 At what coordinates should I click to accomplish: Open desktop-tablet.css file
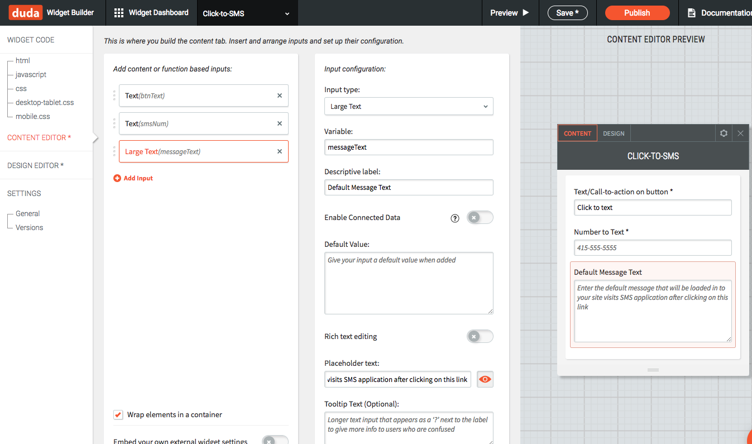tap(45, 102)
